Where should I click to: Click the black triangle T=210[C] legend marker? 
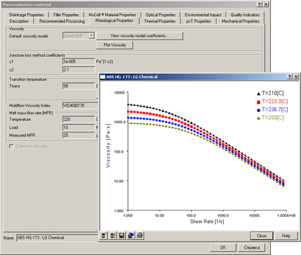point(258,94)
